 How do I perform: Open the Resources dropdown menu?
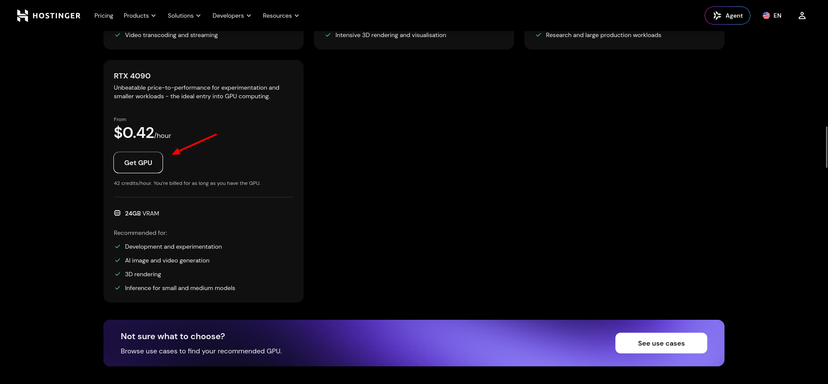click(281, 16)
